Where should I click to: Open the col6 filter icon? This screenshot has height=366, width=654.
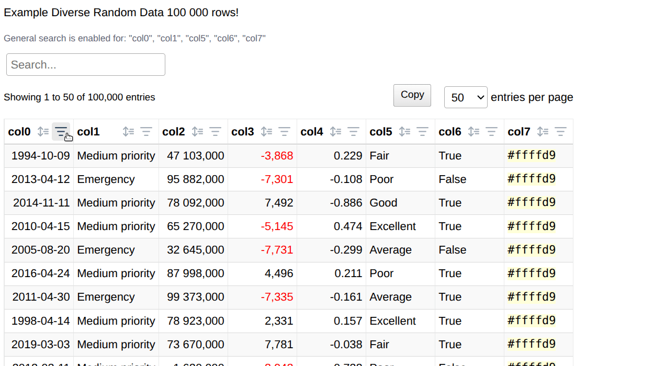tap(491, 132)
